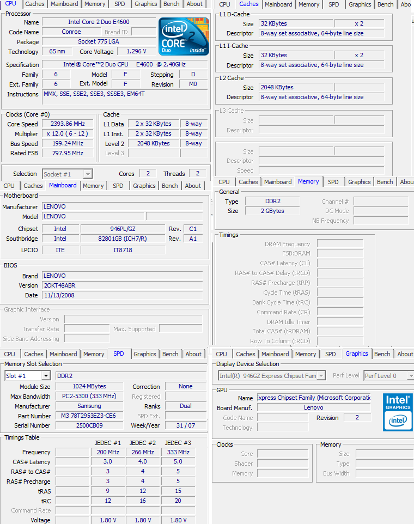Click the GPU Name field Express Chipset Family

314,398
